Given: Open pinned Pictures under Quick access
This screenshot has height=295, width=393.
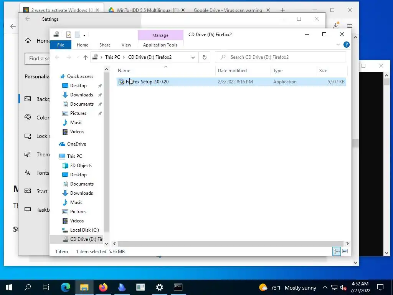Looking at the screenshot, I should [x=78, y=113].
